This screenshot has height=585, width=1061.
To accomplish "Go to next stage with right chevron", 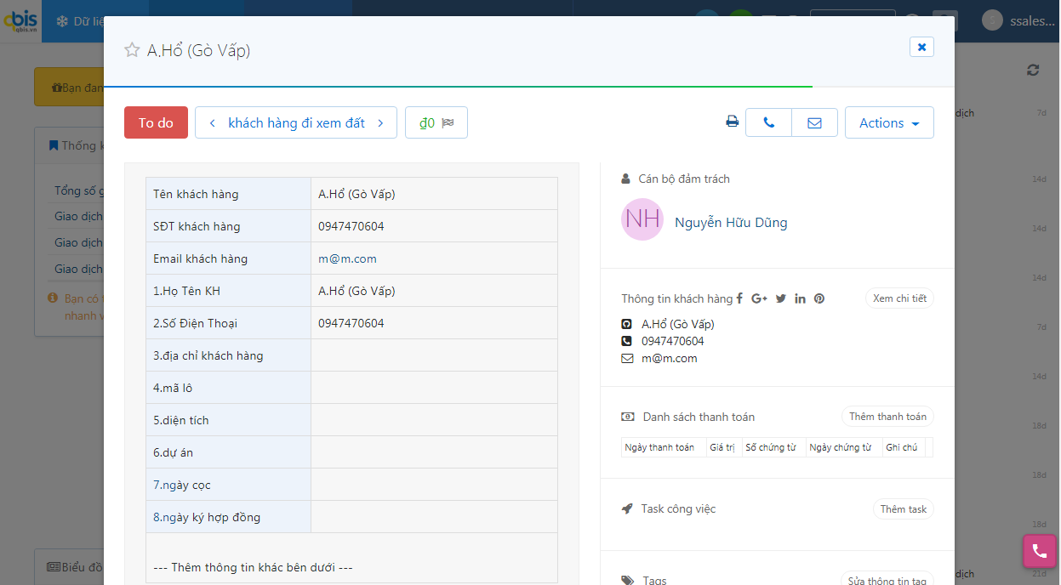I will click(380, 123).
